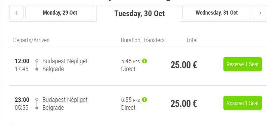Switch to Monday, 29 Oct tab

click(60, 12)
